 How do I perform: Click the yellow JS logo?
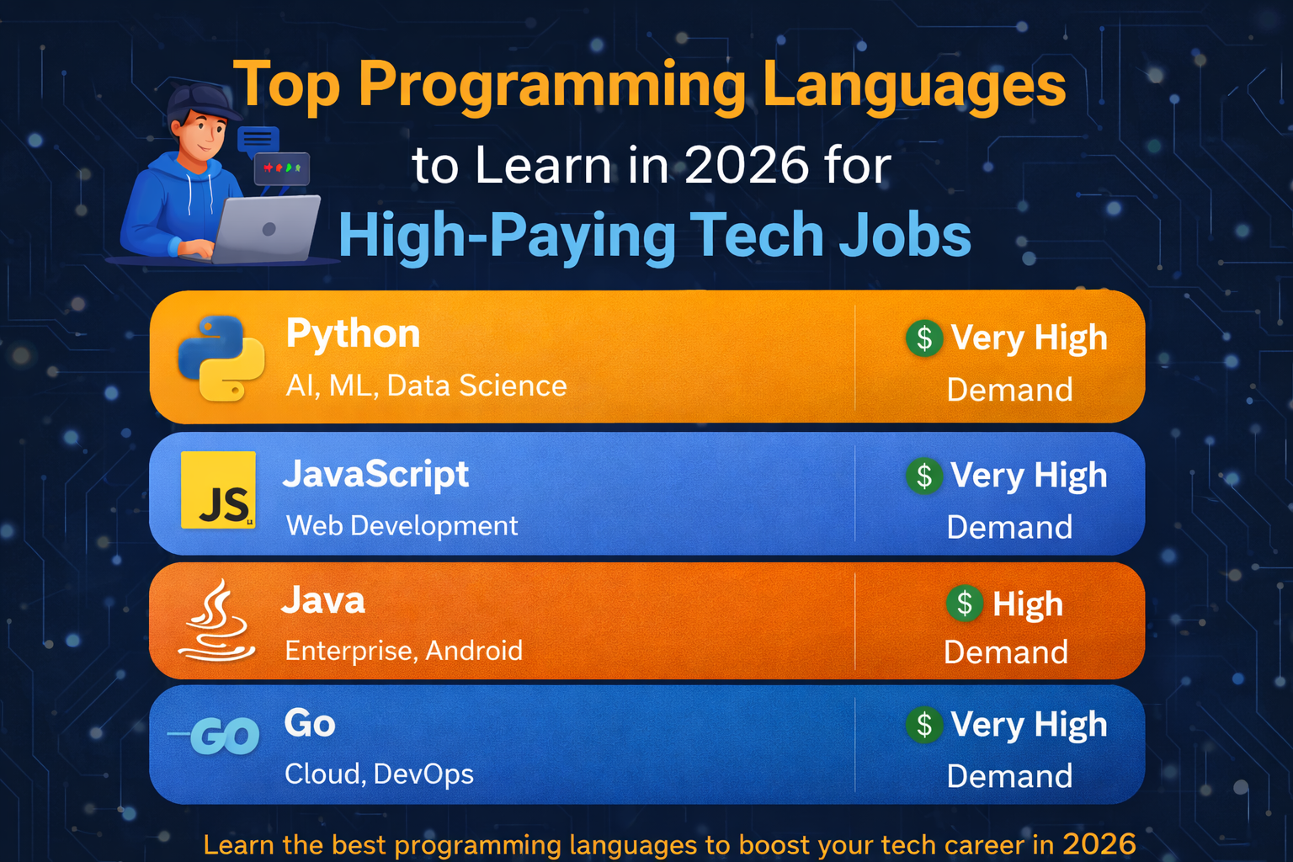(x=218, y=490)
